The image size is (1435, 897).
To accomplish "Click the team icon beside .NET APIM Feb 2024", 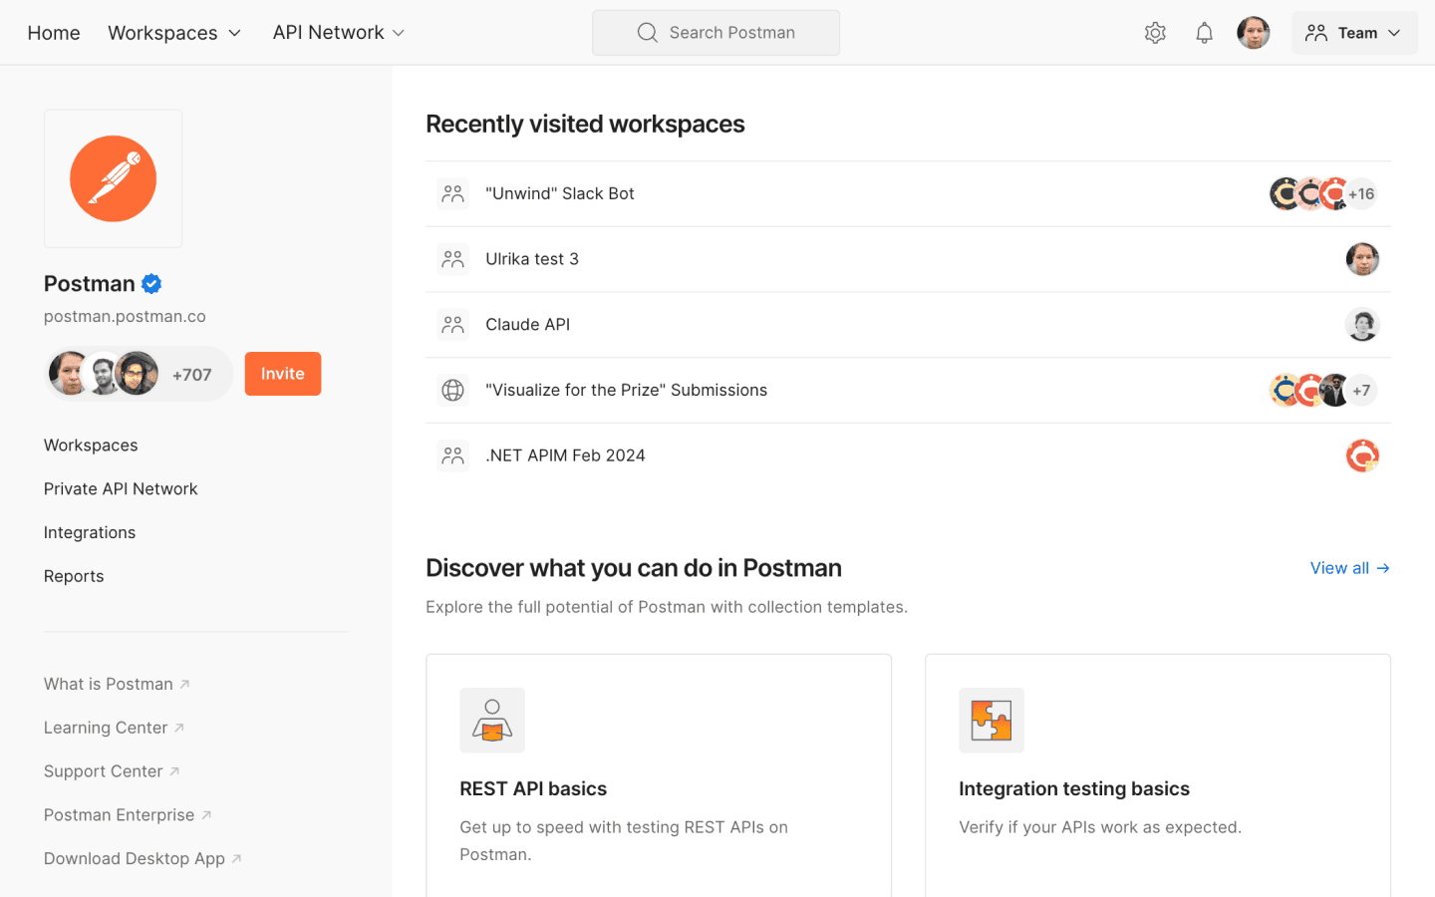I will pyautogui.click(x=453, y=455).
